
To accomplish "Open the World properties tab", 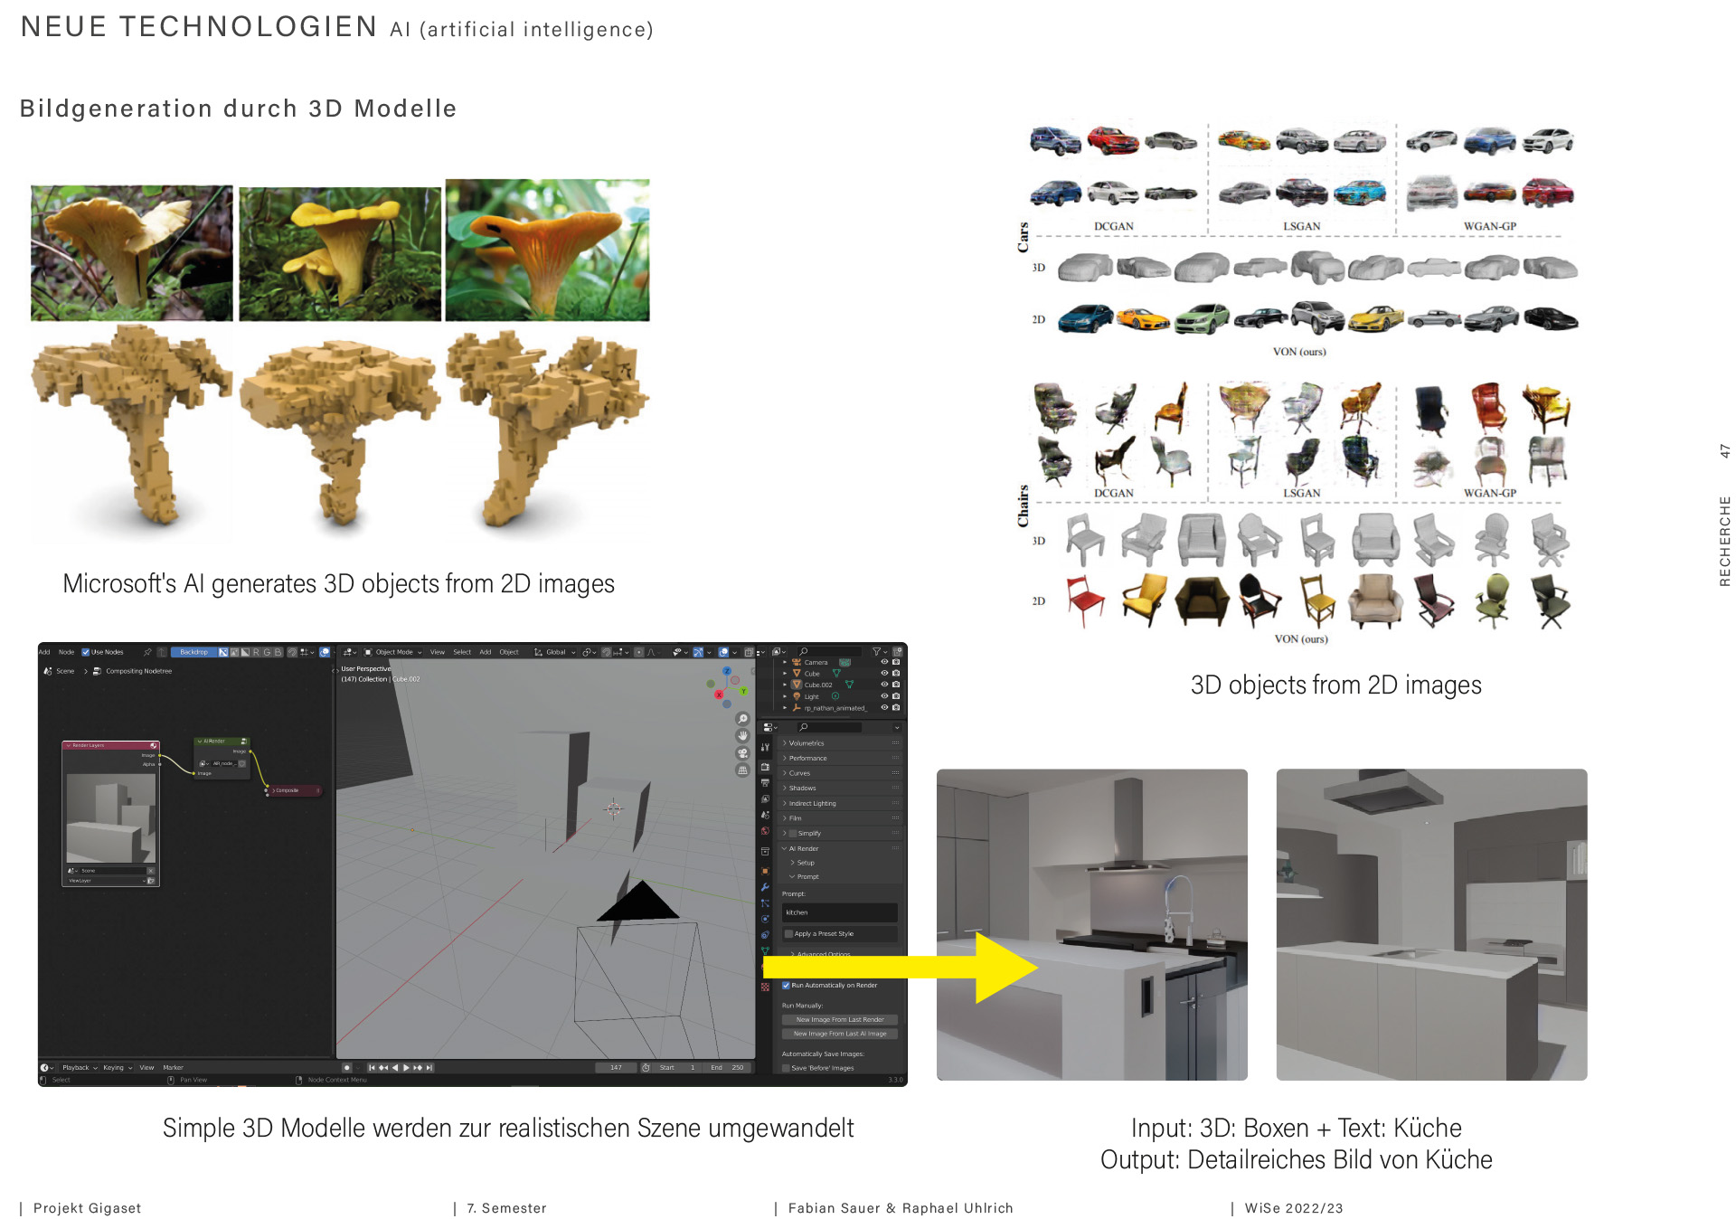I will [766, 831].
